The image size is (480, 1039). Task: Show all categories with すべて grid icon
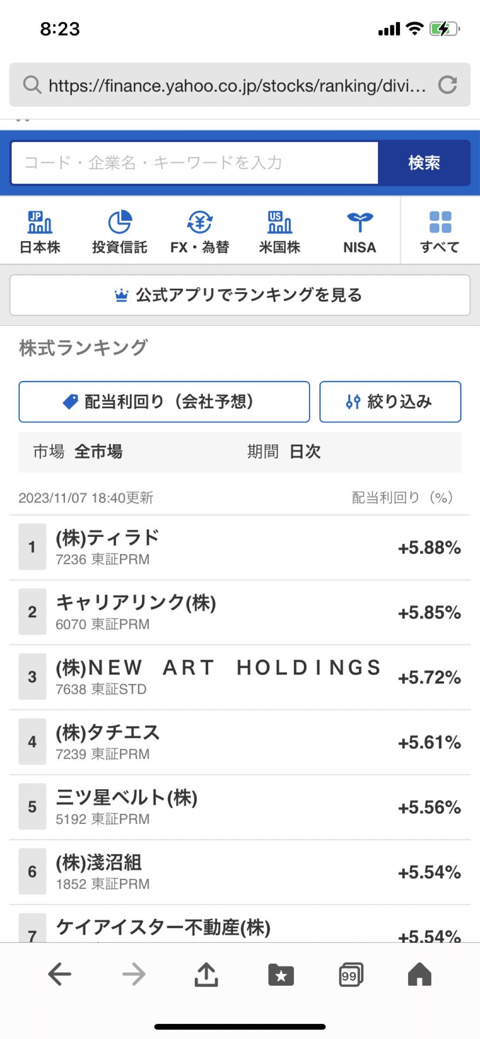[440, 223]
